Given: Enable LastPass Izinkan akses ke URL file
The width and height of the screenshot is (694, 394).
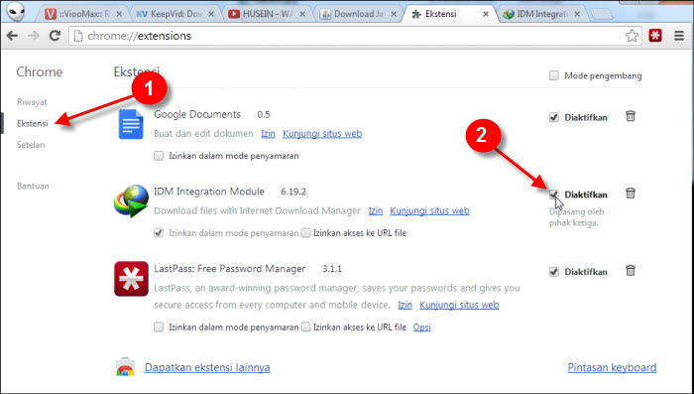Looking at the screenshot, I should pos(305,328).
